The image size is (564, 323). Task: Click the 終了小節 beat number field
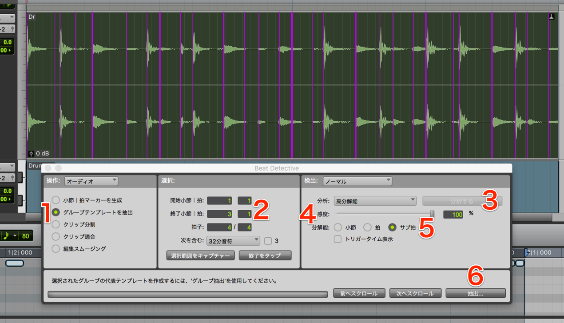pyautogui.click(x=245, y=214)
